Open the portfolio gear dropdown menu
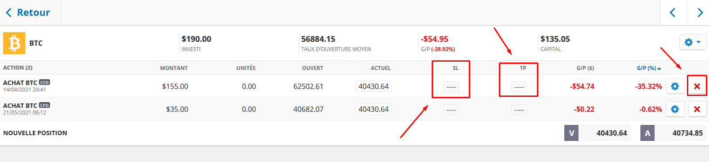709x162 pixels. coord(693,42)
